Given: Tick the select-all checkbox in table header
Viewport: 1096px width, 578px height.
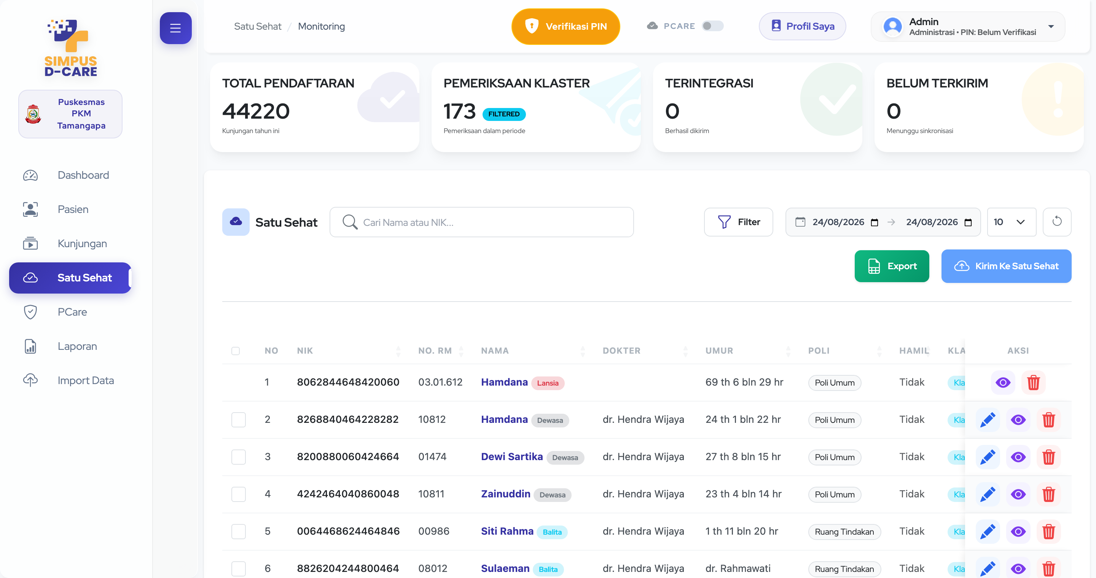Looking at the screenshot, I should [x=235, y=351].
